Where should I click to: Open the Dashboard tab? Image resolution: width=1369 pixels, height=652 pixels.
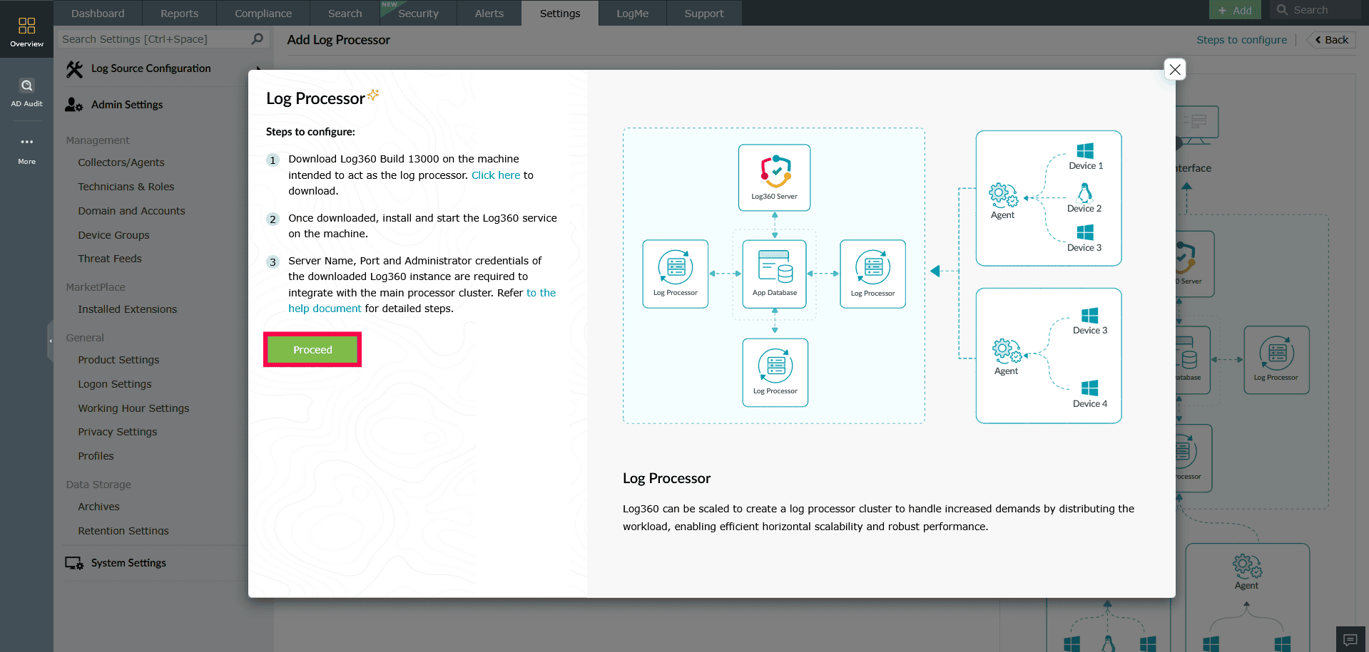(98, 13)
